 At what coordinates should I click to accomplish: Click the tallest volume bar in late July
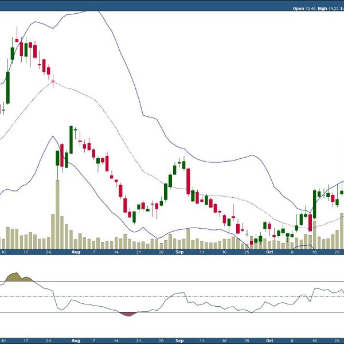[57, 214]
